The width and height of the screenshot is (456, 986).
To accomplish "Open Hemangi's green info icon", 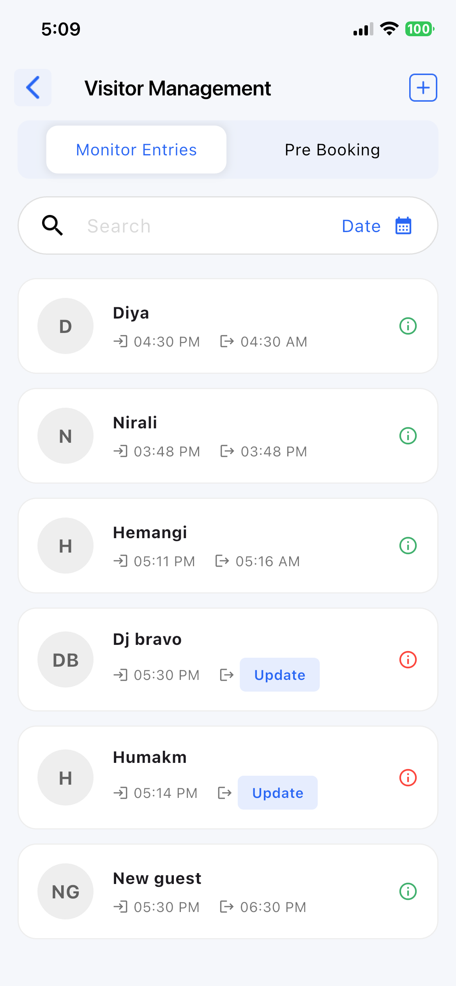I will (x=408, y=546).
